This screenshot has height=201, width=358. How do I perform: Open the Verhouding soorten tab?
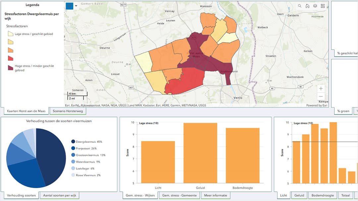(21, 195)
